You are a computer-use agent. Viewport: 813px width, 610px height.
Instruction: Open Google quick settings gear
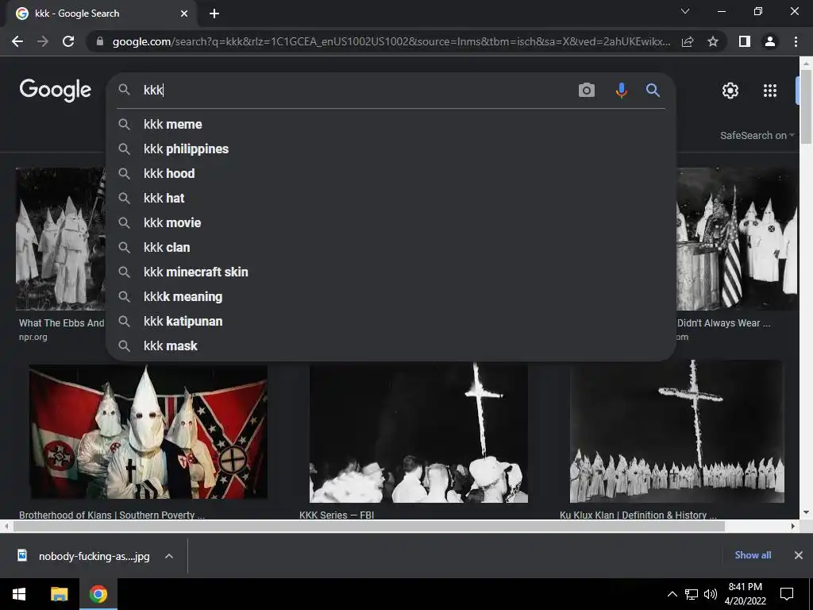point(730,91)
